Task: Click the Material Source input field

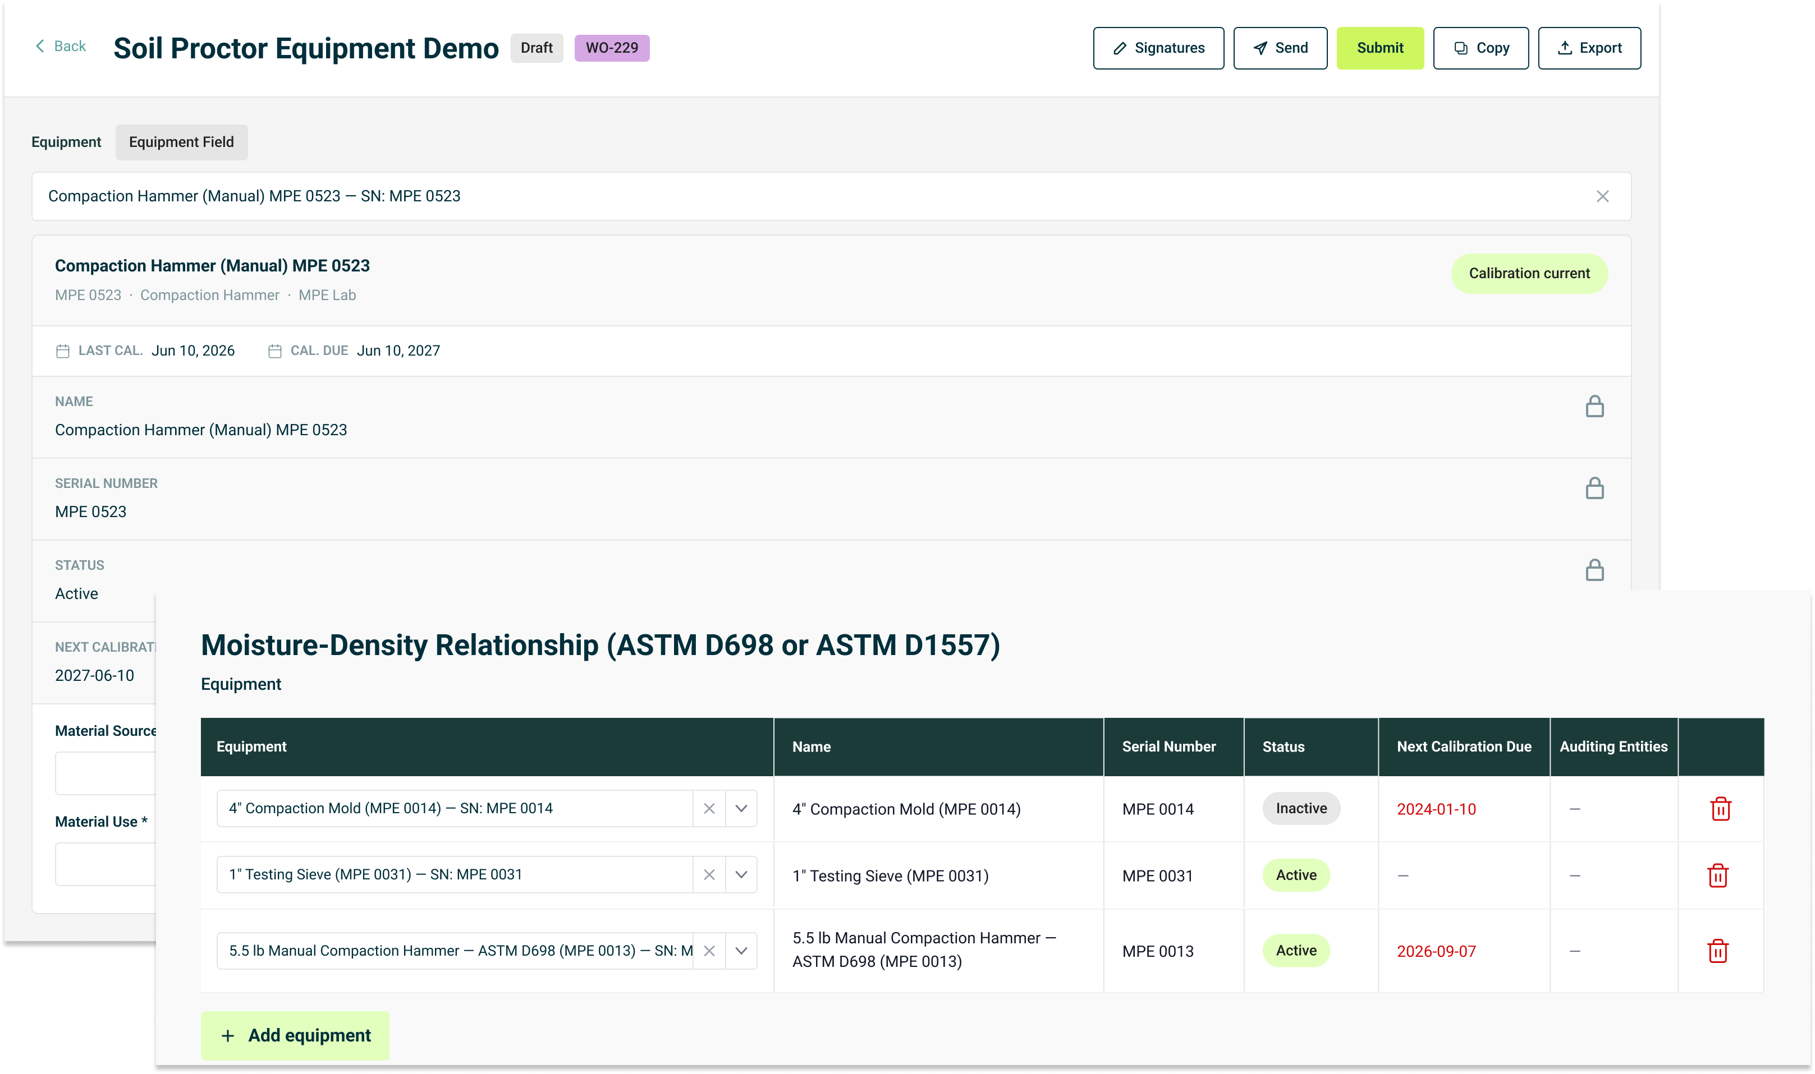Action: pyautogui.click(x=106, y=773)
